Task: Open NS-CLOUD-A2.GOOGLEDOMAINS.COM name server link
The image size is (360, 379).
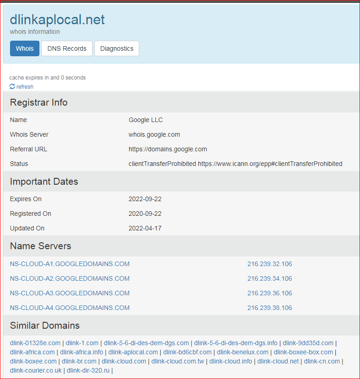Action: (x=70, y=279)
